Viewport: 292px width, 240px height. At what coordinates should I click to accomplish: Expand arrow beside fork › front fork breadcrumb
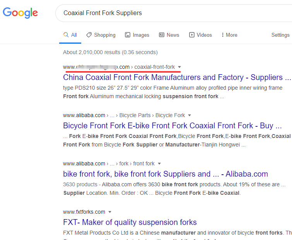(159, 164)
